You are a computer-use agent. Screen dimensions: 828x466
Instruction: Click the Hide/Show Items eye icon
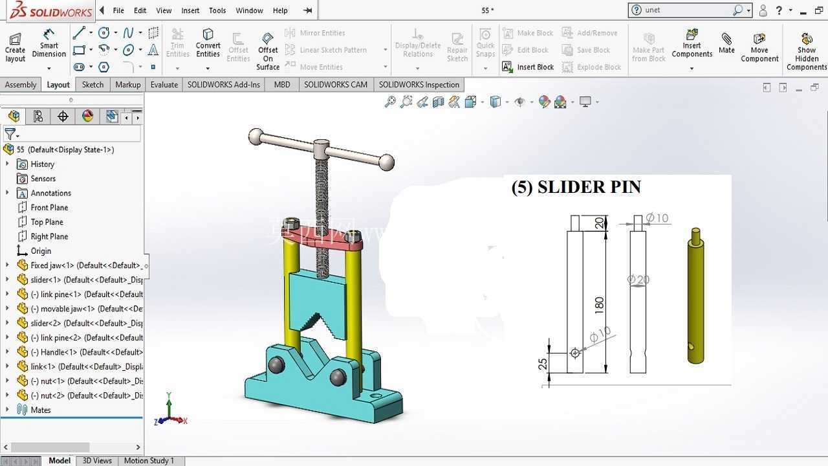coord(519,102)
